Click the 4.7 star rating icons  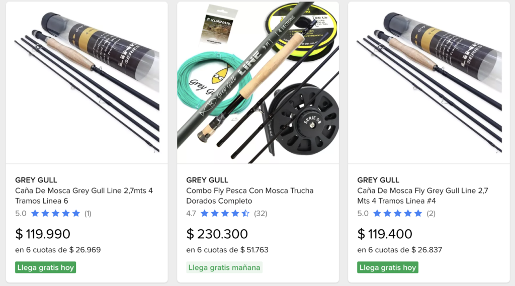click(225, 214)
